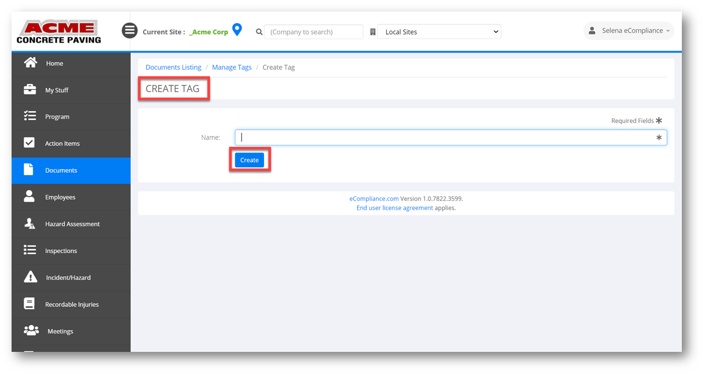Open Employees section
Screen dimensions: 705x375
point(71,197)
